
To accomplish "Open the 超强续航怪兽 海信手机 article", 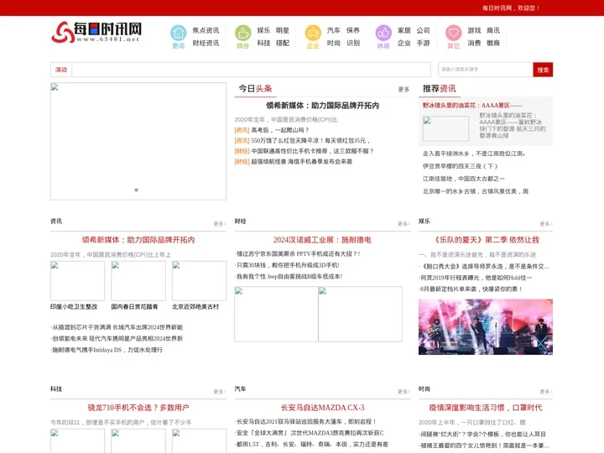I will pos(302,161).
